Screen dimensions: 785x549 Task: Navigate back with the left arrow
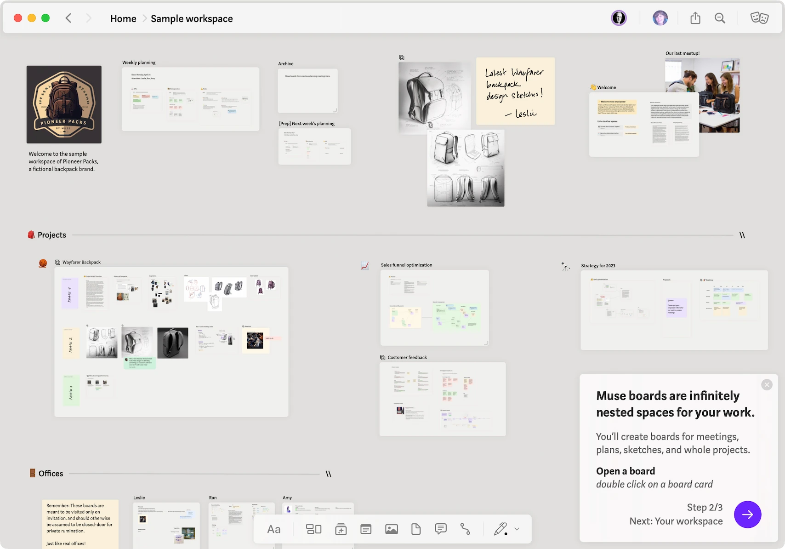(x=68, y=18)
